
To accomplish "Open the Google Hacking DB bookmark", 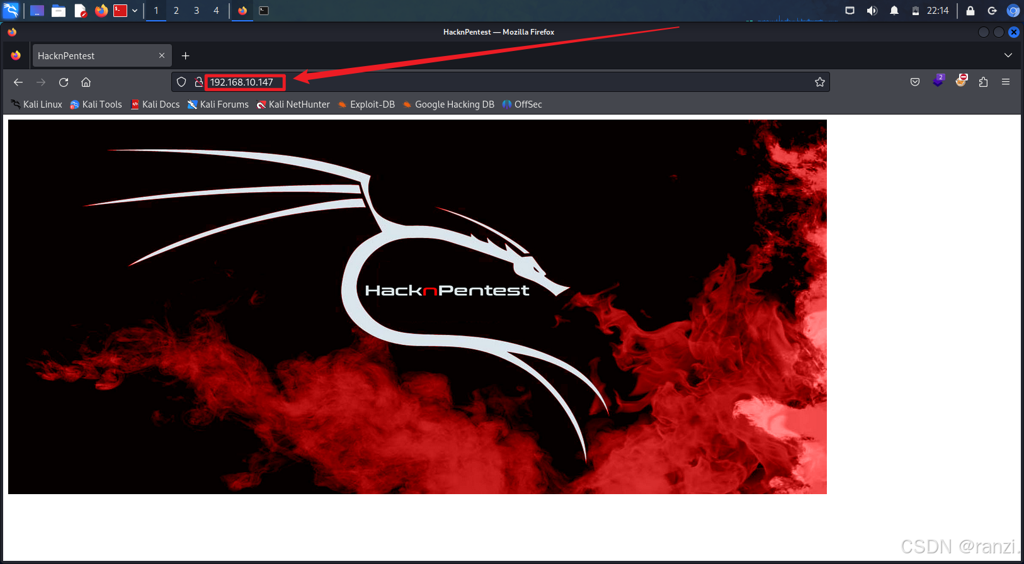I will click(x=448, y=104).
